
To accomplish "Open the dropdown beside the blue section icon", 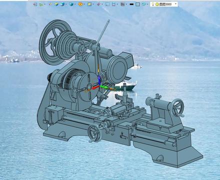I will (x=117, y=4).
